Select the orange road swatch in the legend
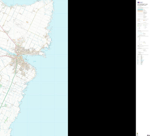Screen dimensions: 150x136 click(140, 11)
